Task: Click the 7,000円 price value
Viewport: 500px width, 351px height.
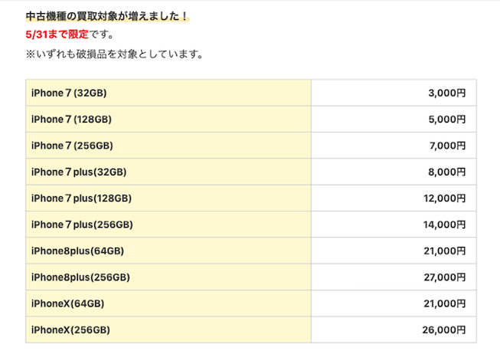Action: [x=446, y=146]
